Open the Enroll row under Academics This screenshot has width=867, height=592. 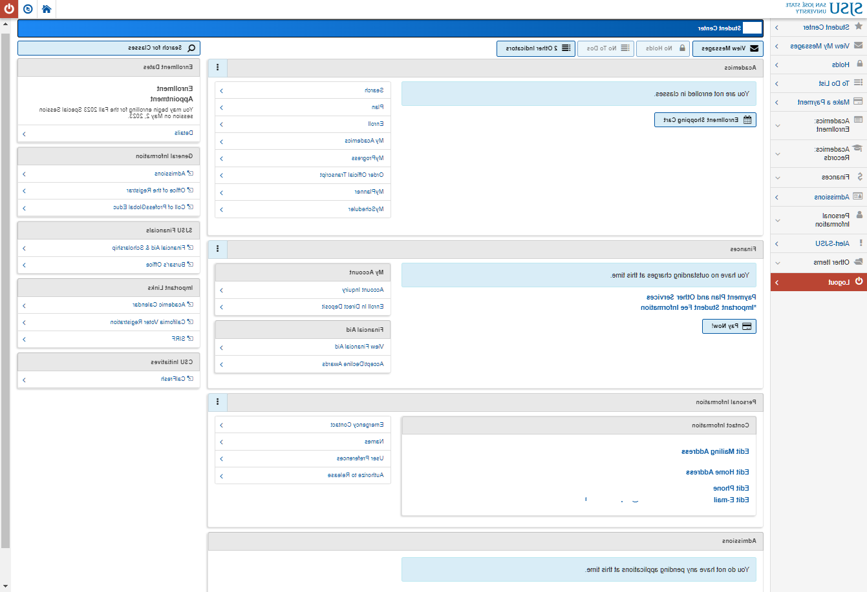point(303,124)
